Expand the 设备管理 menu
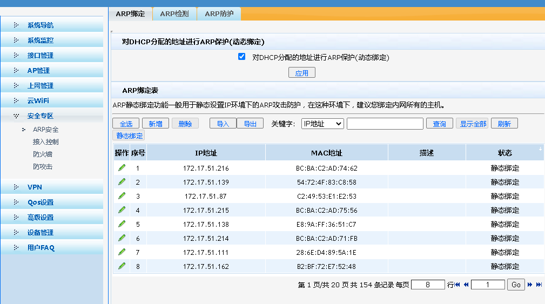The image size is (545, 304). (x=52, y=232)
